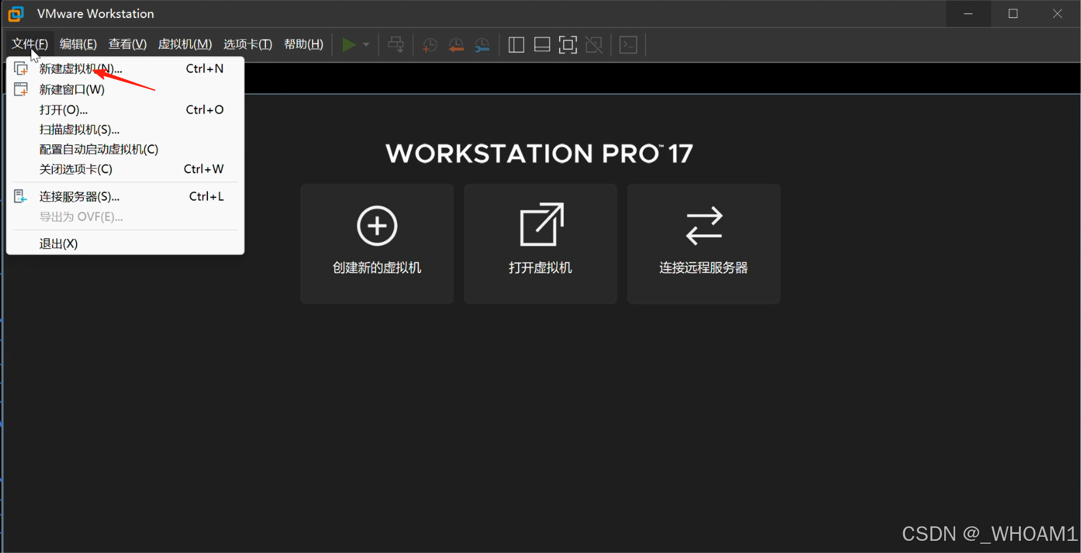1081x553 pixels.
Task: Click the Unity mode toolbar icon
Action: click(594, 45)
